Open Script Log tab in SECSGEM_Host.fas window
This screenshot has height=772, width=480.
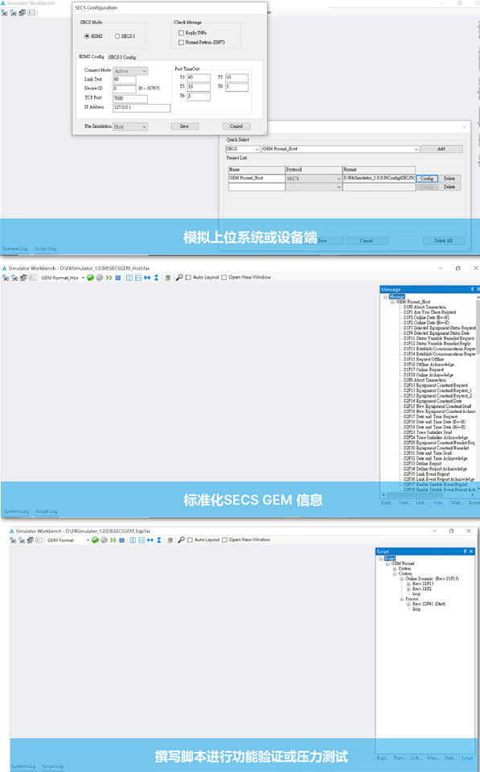(x=46, y=511)
